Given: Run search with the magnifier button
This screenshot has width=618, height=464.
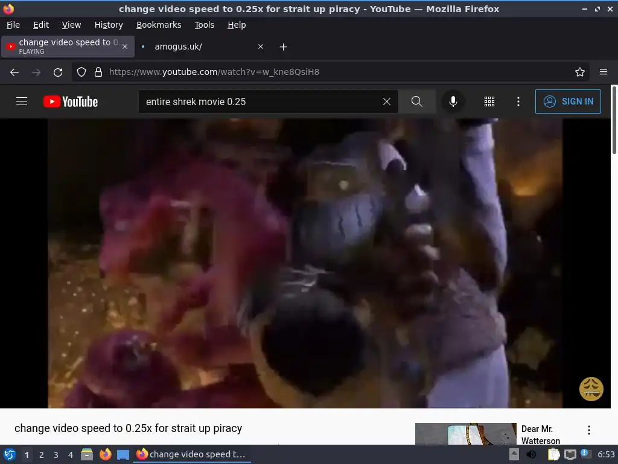Looking at the screenshot, I should click(417, 101).
